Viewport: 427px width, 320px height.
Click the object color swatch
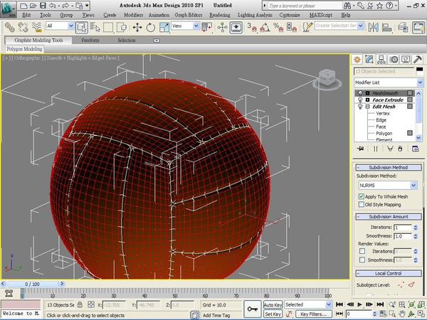coord(420,71)
